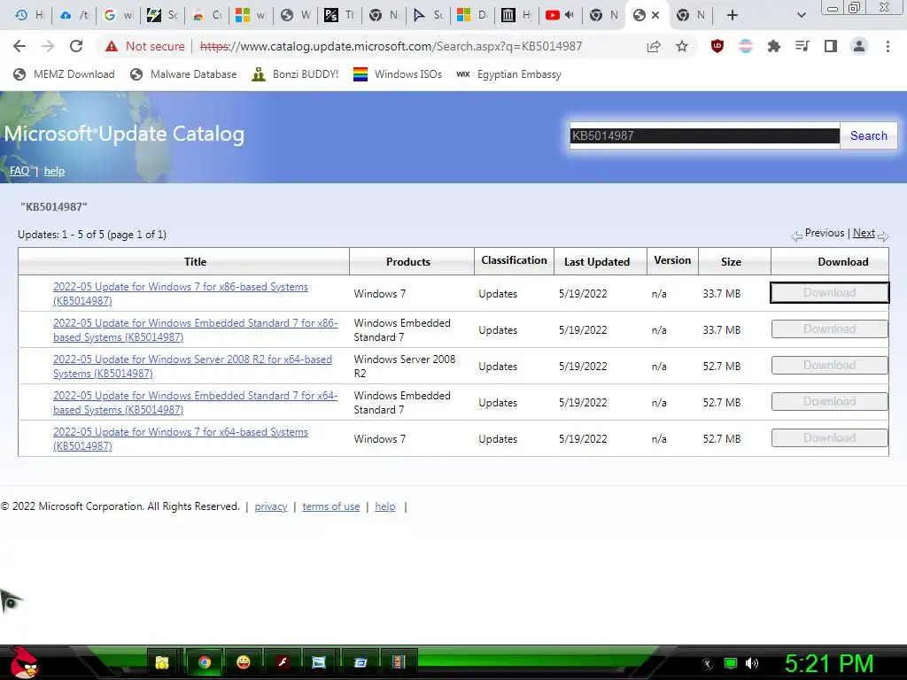Open MEMZ Download bookmark
907x680 pixels.
click(64, 74)
